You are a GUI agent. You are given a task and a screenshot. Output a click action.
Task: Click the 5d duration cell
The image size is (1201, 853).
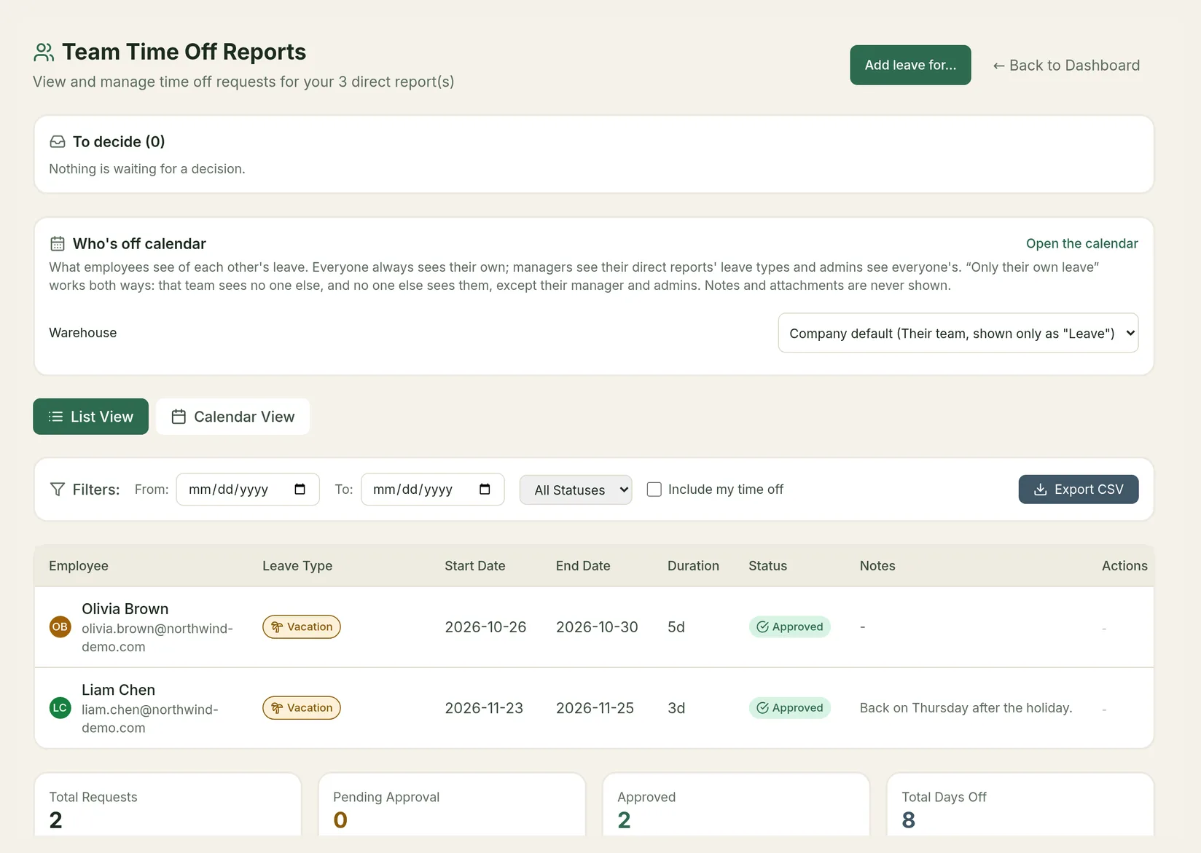[x=676, y=627]
